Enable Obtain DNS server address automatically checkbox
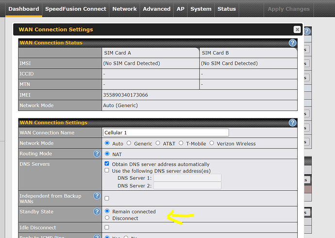335x238 pixels. pos(107,165)
